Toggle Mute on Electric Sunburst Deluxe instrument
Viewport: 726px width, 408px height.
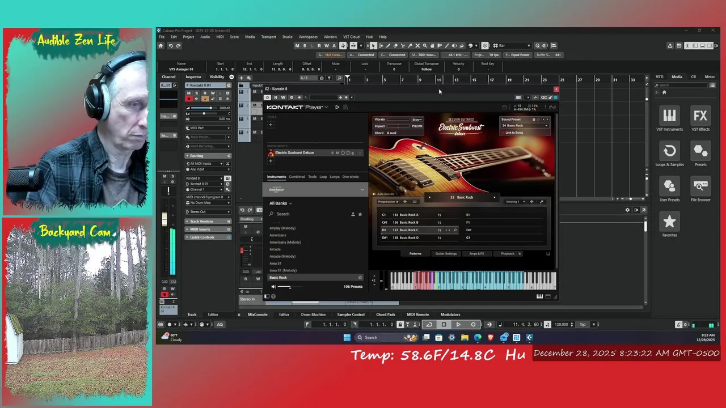click(337, 153)
